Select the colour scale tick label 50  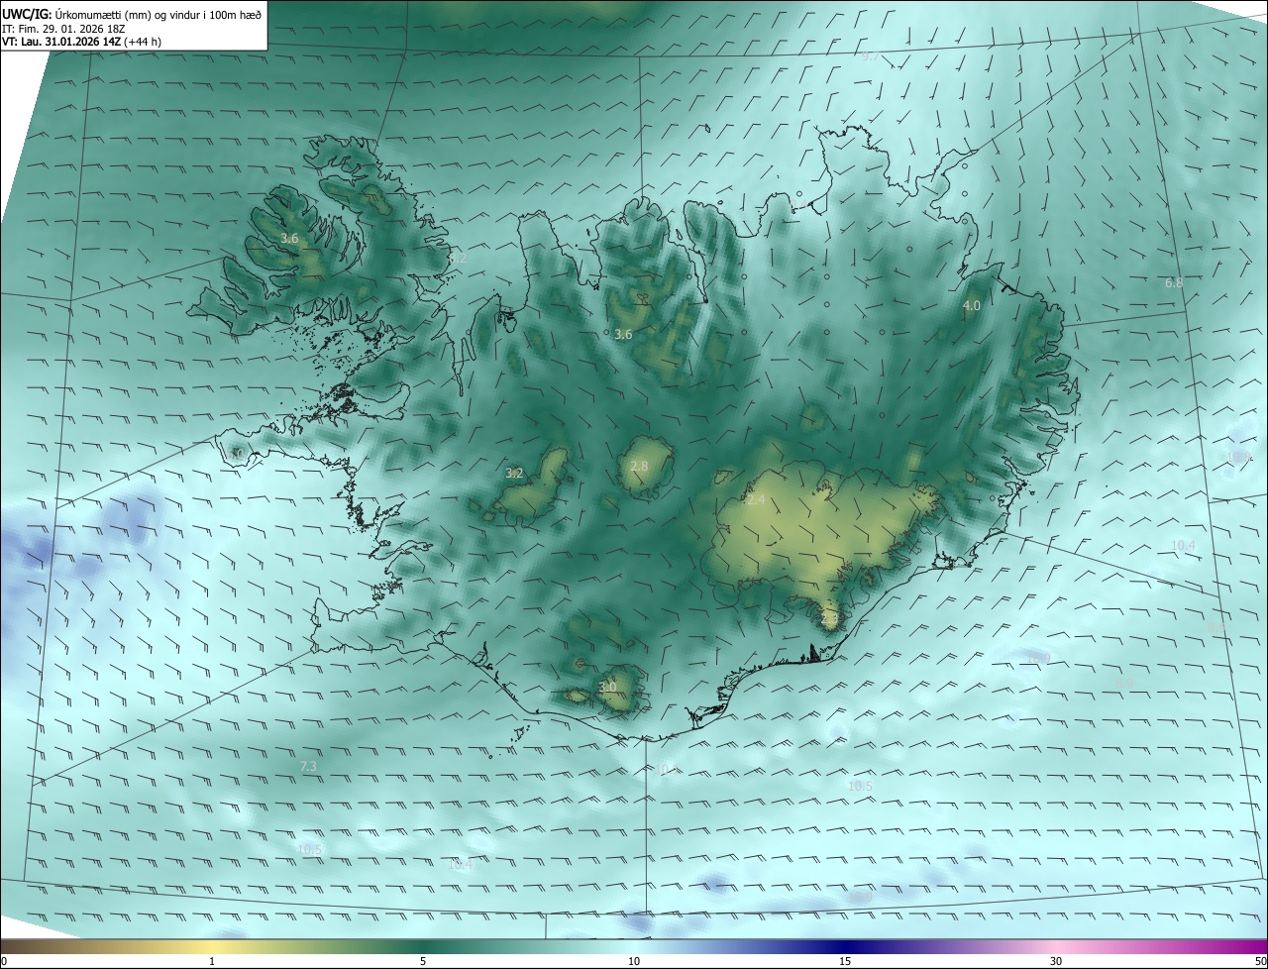click(1260, 961)
